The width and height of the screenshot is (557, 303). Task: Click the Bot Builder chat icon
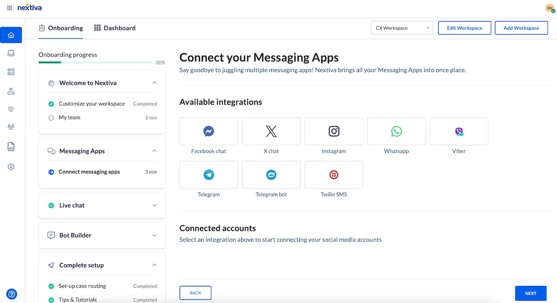(x=51, y=235)
